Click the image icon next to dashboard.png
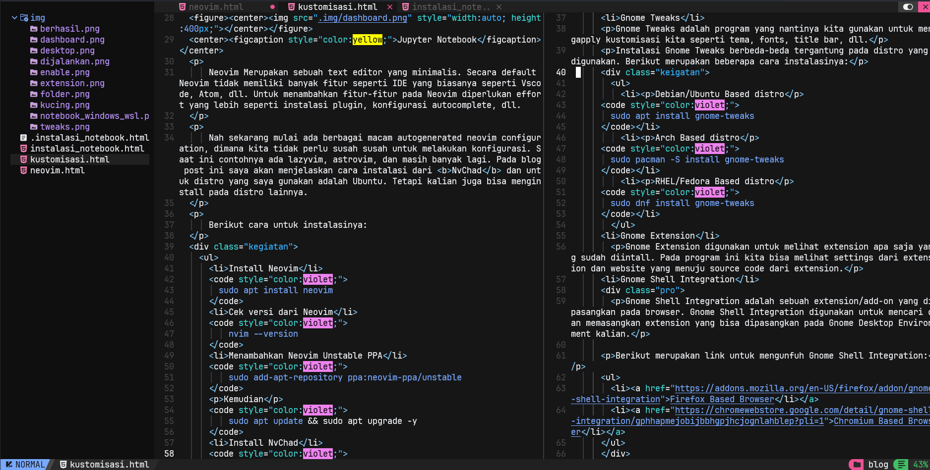 click(33, 40)
